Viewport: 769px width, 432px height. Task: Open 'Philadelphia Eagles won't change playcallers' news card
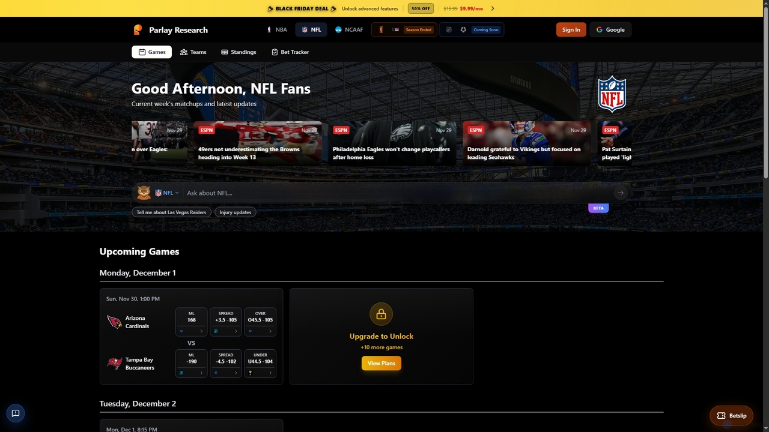pos(392,143)
